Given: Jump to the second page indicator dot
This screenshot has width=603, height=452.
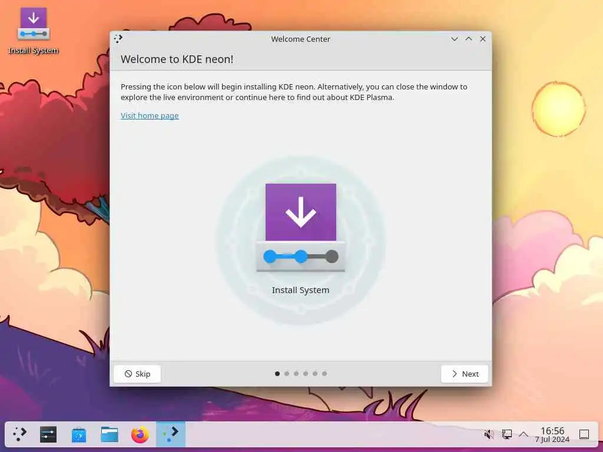Looking at the screenshot, I should tap(287, 374).
